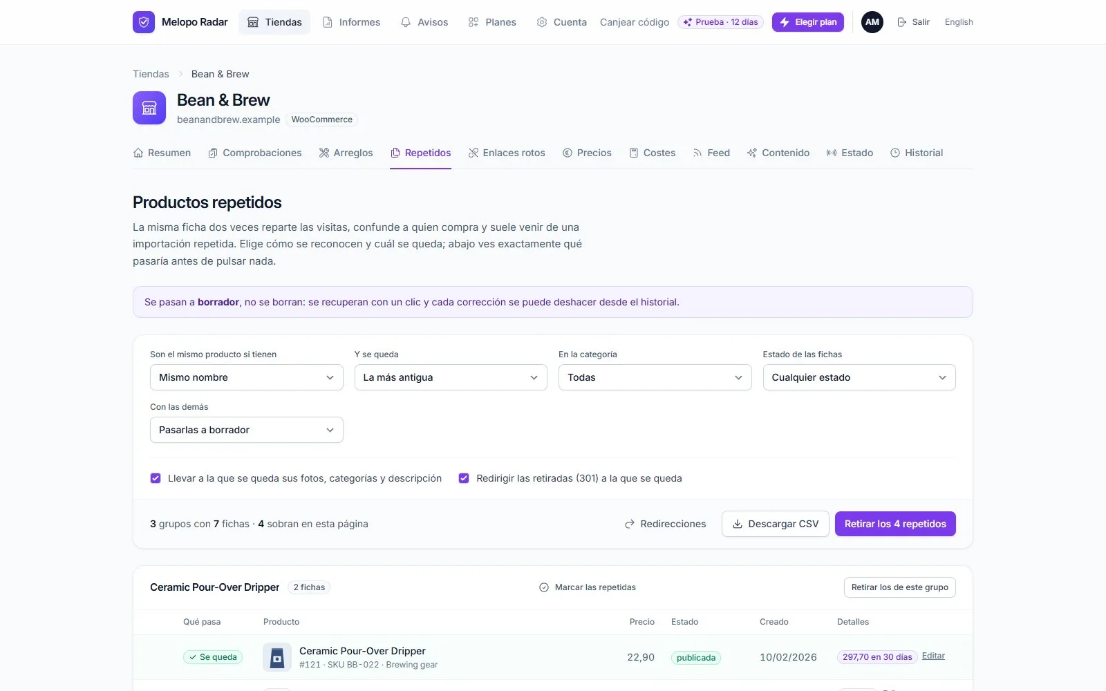Open the Redirecciones link
Image resolution: width=1106 pixels, height=691 pixels.
665,524
